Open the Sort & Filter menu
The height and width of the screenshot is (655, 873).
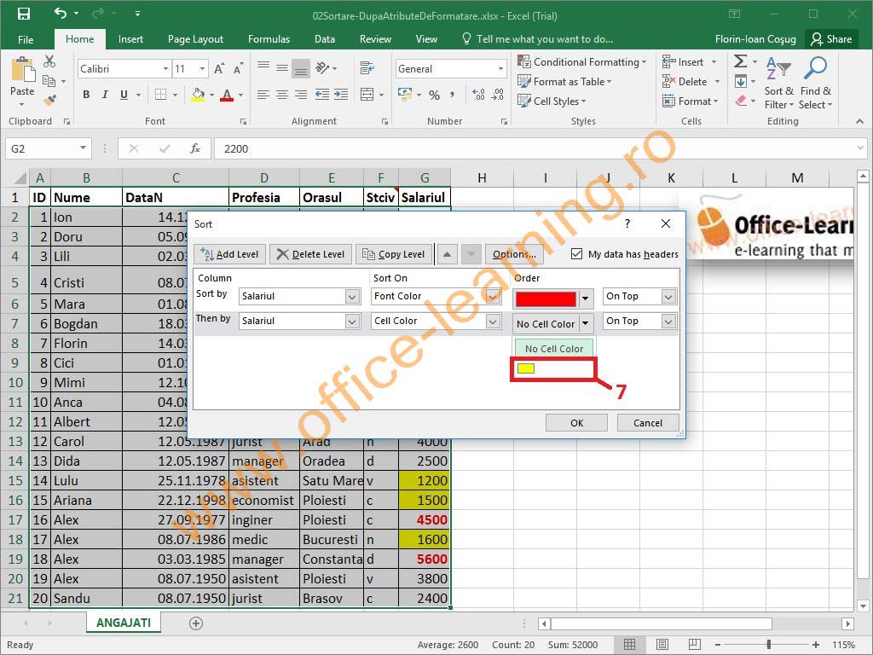coord(779,83)
